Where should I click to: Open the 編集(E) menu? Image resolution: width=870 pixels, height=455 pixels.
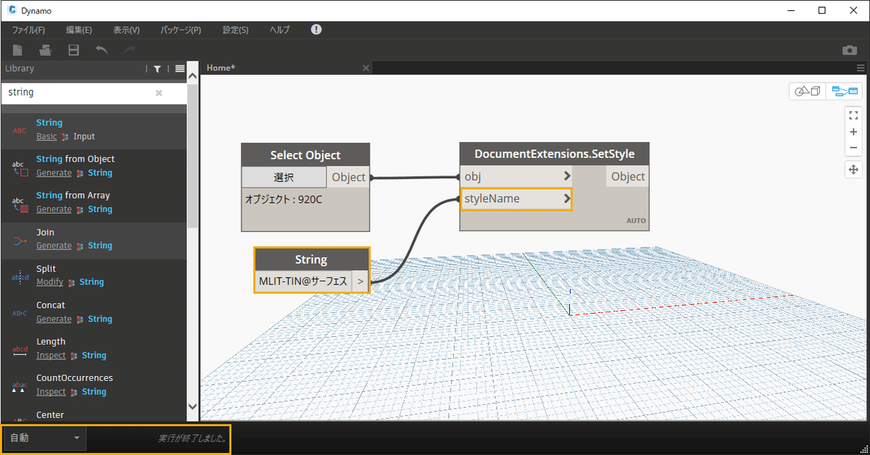pos(78,30)
